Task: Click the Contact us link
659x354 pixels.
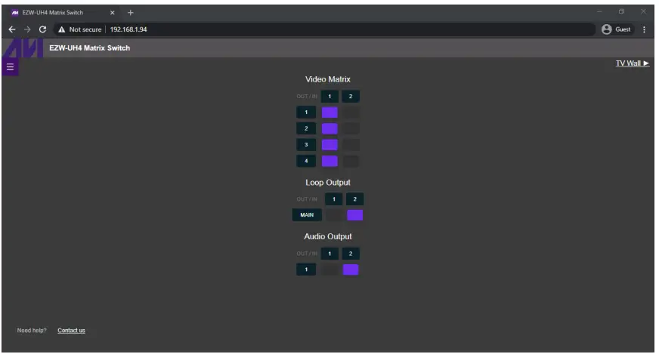Action: pos(71,331)
